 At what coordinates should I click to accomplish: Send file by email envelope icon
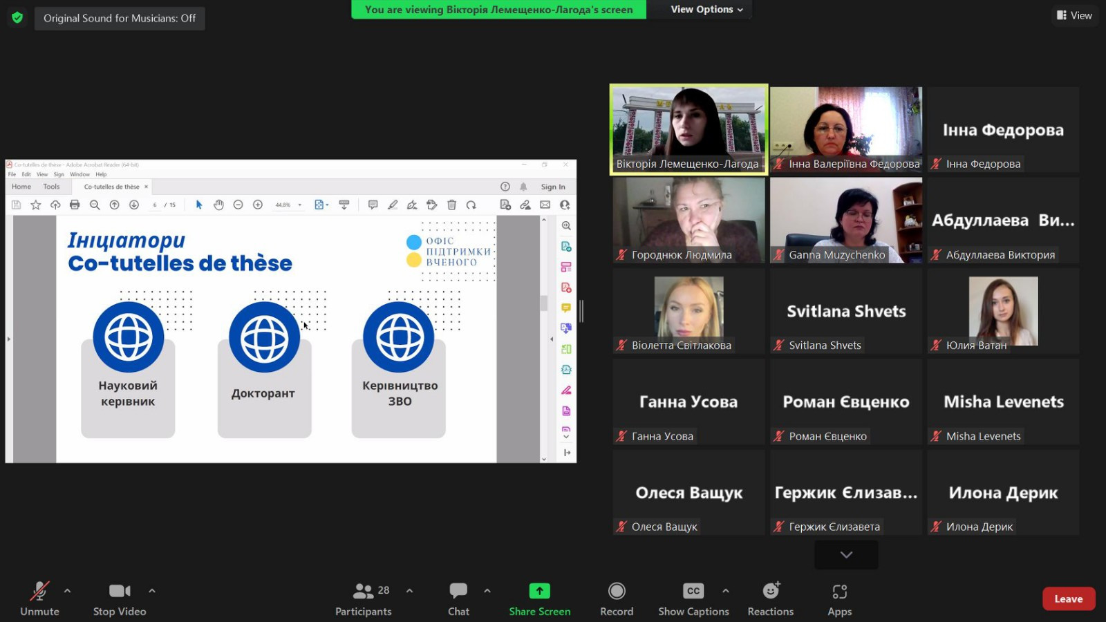point(545,205)
